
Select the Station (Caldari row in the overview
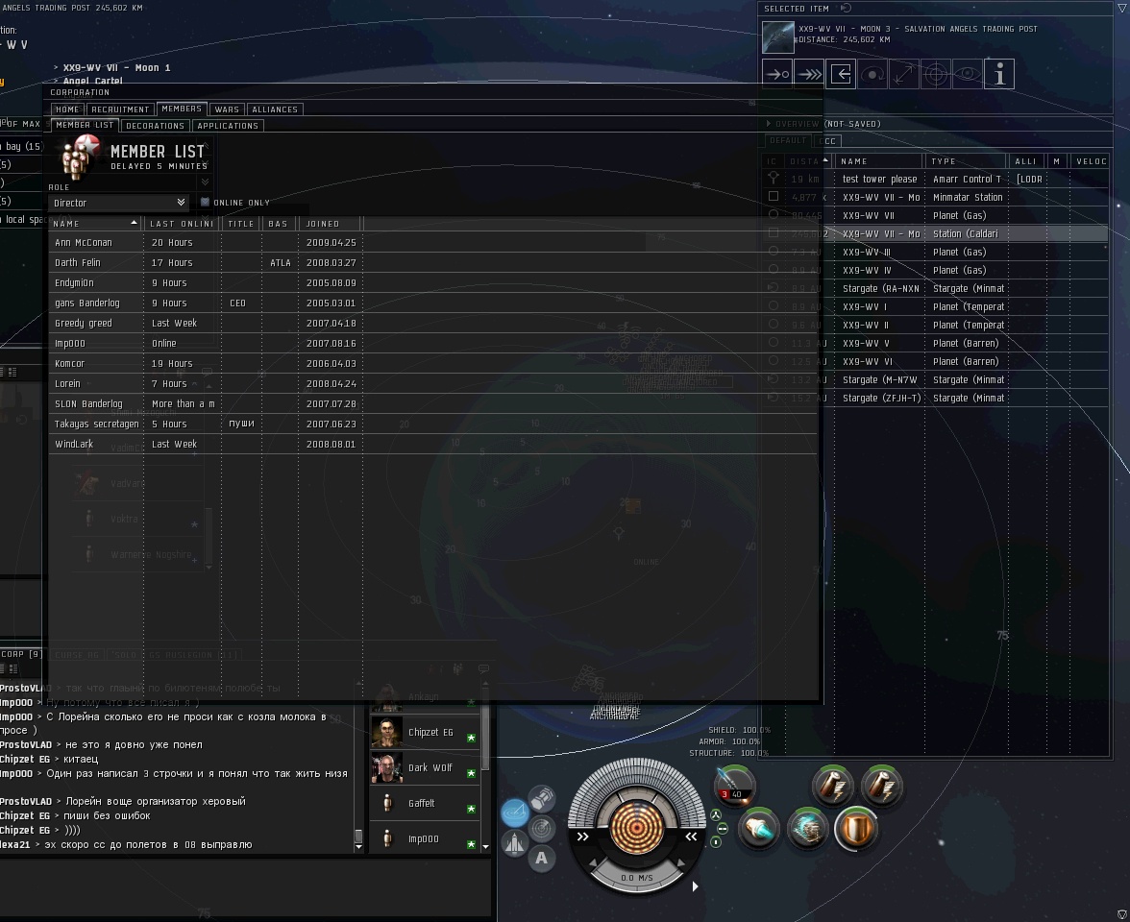pos(935,233)
